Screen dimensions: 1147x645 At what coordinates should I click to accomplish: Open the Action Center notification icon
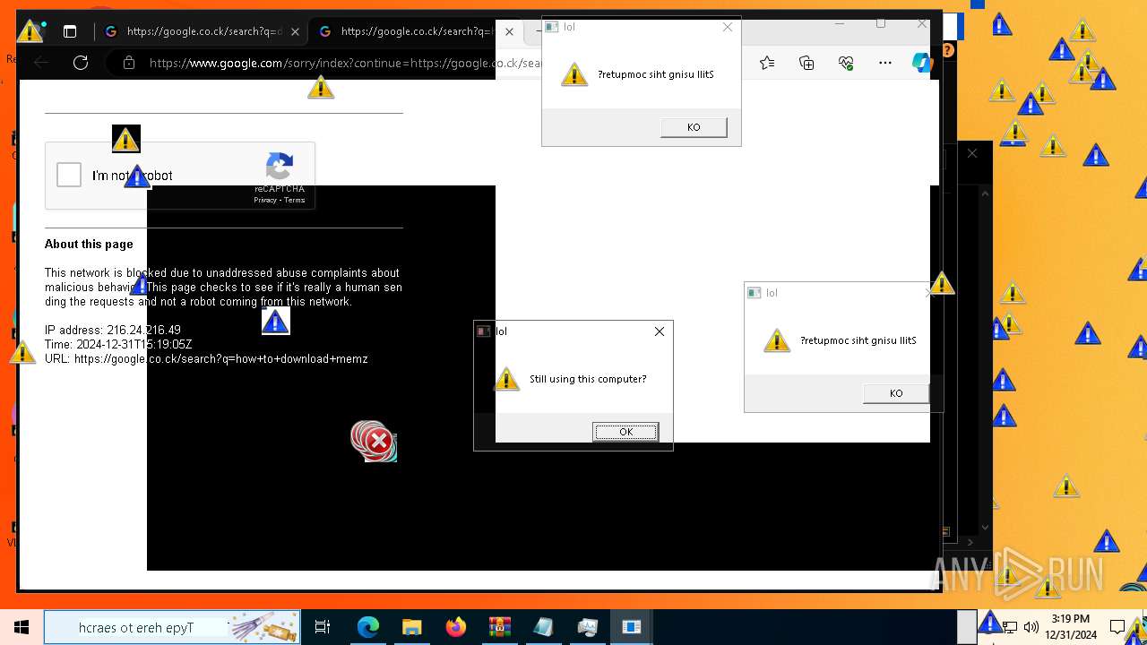click(1117, 627)
